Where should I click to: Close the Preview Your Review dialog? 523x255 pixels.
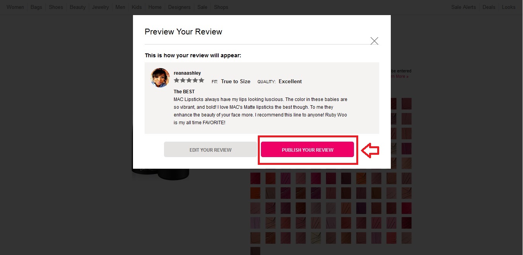pyautogui.click(x=374, y=41)
